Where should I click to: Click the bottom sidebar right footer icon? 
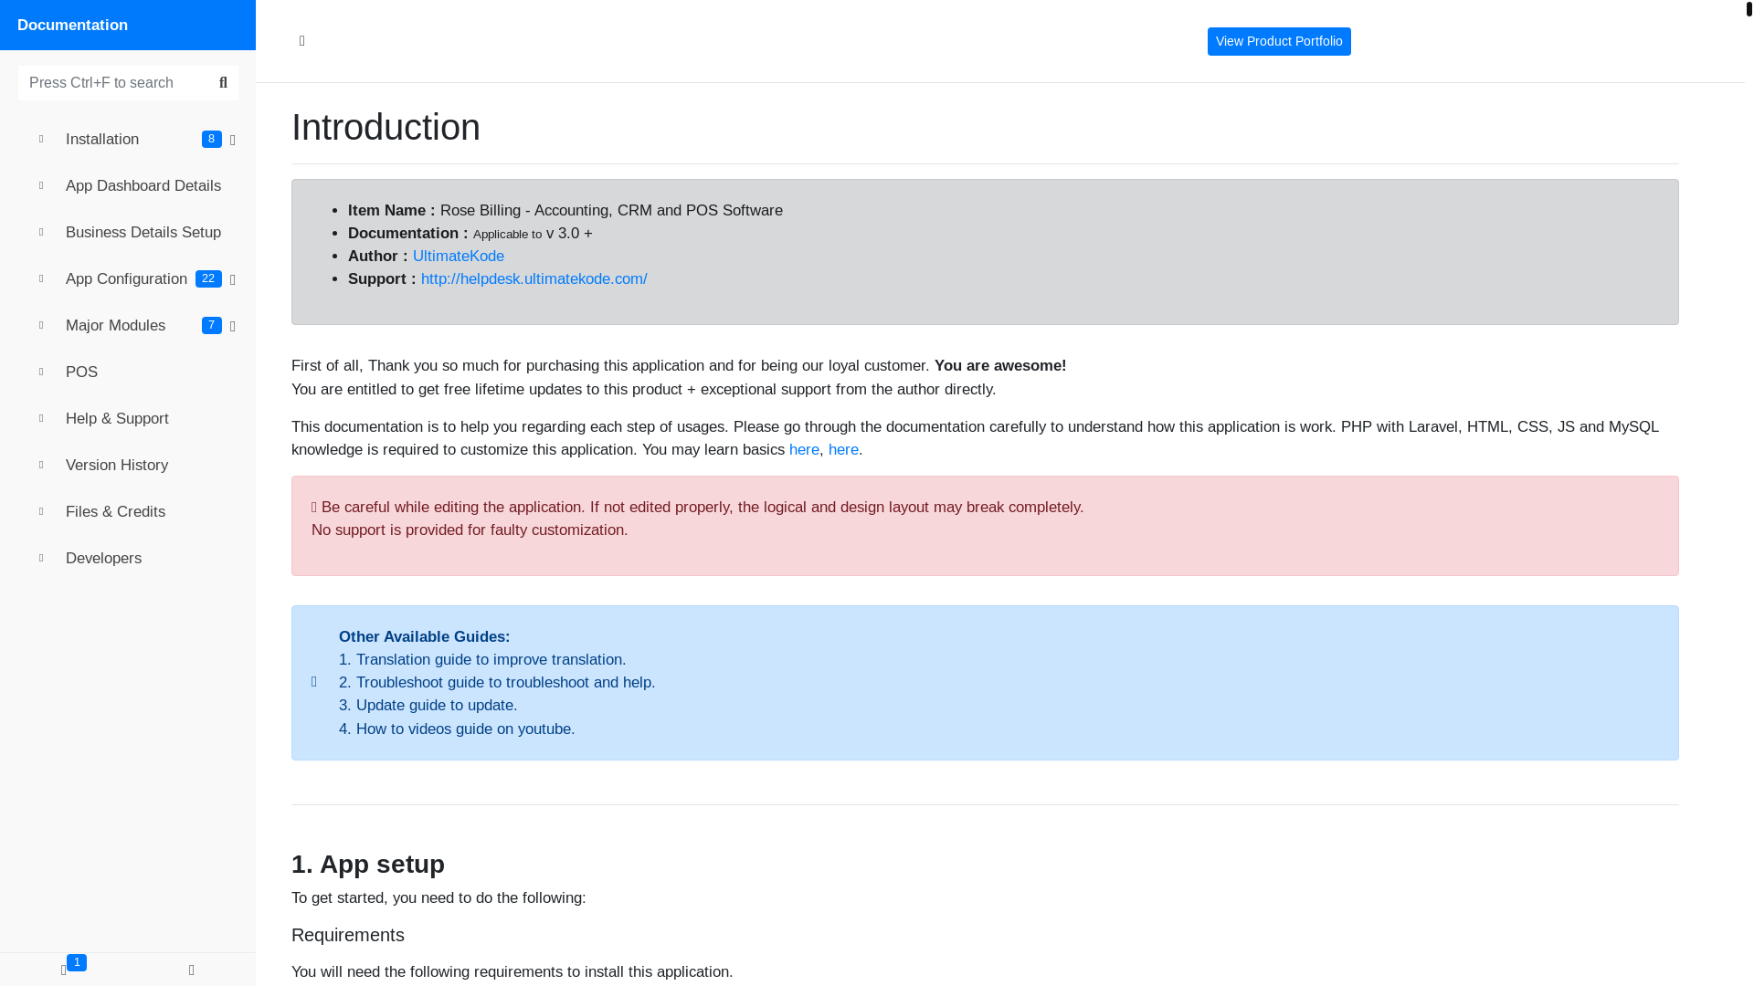coord(192,970)
